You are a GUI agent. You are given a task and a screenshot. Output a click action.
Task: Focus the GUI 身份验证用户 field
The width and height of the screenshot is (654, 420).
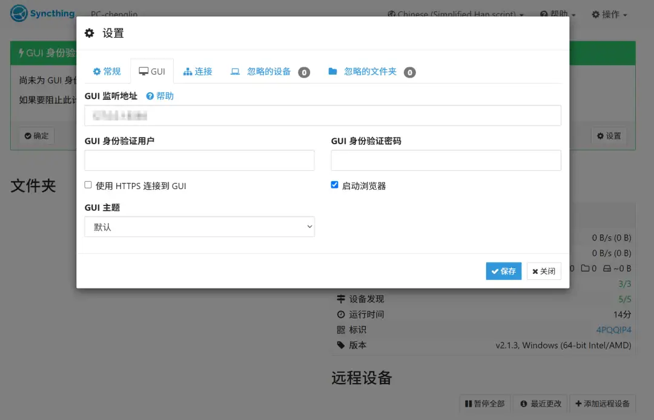coord(199,161)
